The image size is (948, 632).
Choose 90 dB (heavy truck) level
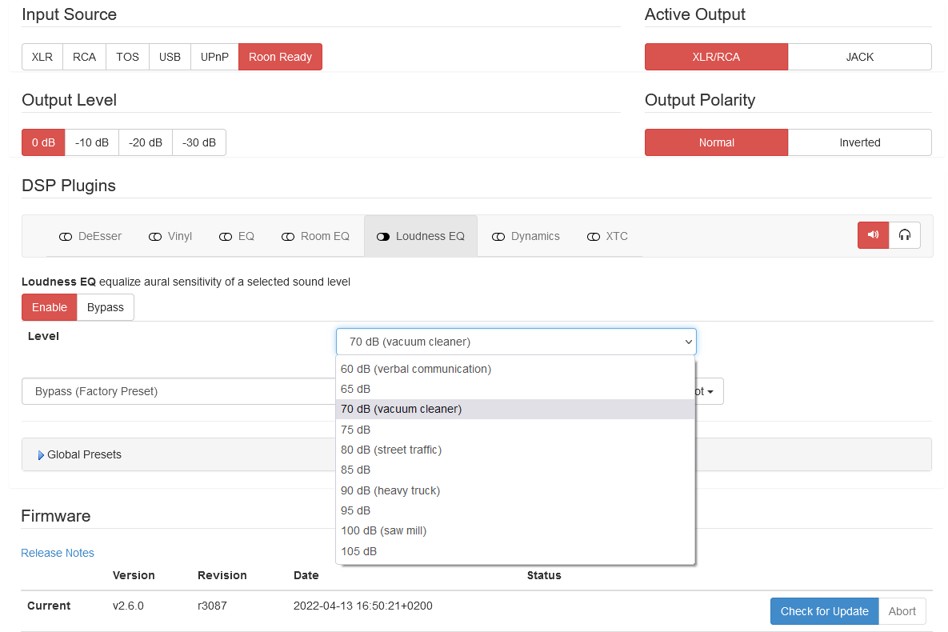tap(515, 490)
